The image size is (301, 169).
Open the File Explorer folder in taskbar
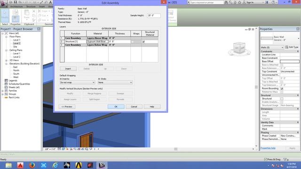[x=8, y=165]
